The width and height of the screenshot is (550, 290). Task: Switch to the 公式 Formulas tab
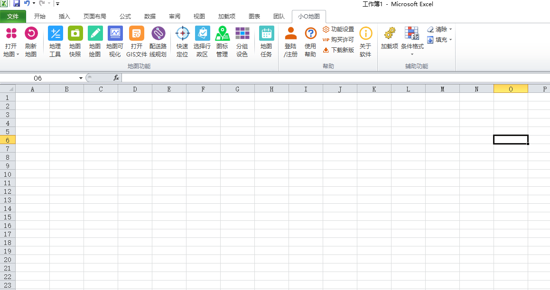pyautogui.click(x=125, y=17)
